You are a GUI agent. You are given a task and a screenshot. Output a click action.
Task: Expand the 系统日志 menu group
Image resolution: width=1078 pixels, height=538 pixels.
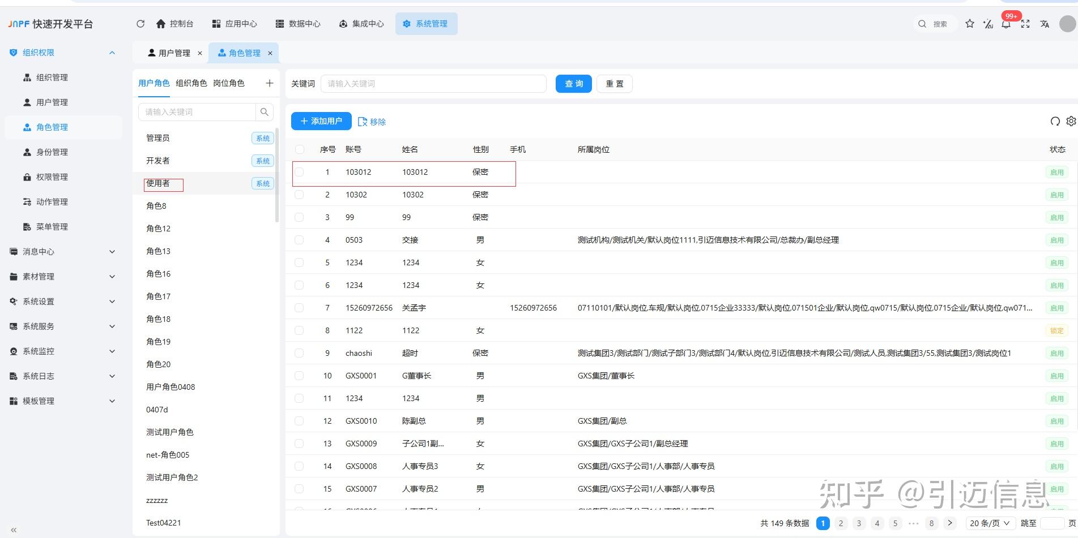(x=63, y=376)
